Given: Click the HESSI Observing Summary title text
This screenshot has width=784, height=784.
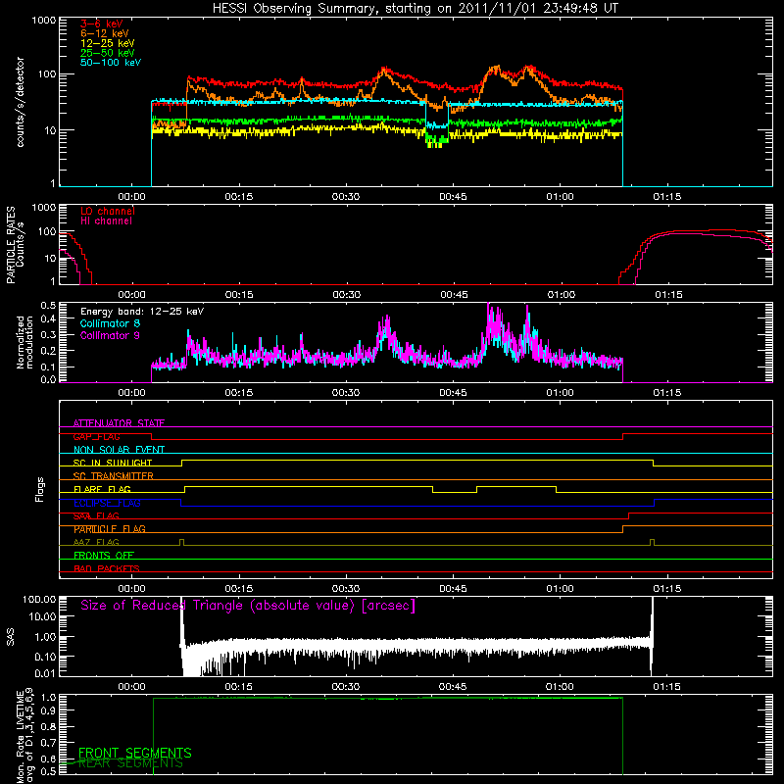Looking at the screenshot, I should 415,8.
